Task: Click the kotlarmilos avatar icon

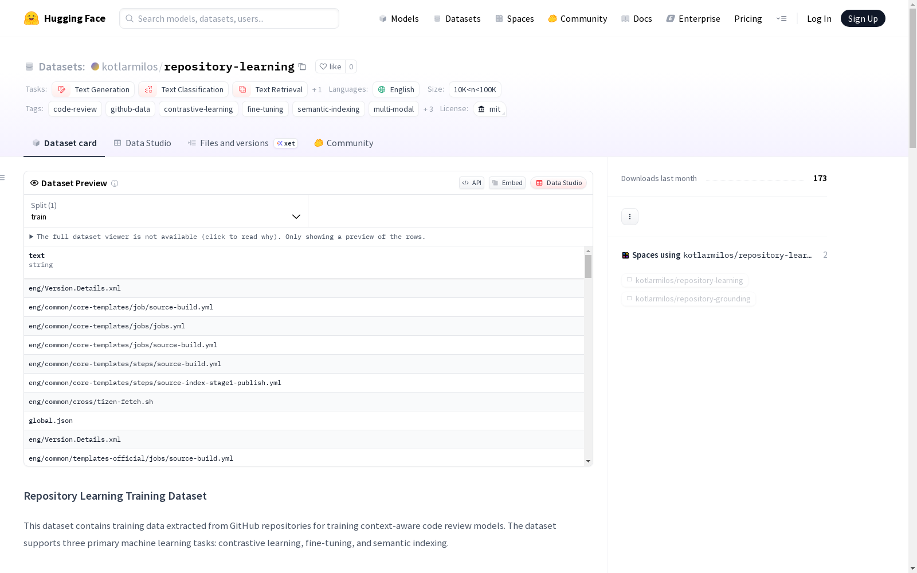Action: pyautogui.click(x=95, y=66)
